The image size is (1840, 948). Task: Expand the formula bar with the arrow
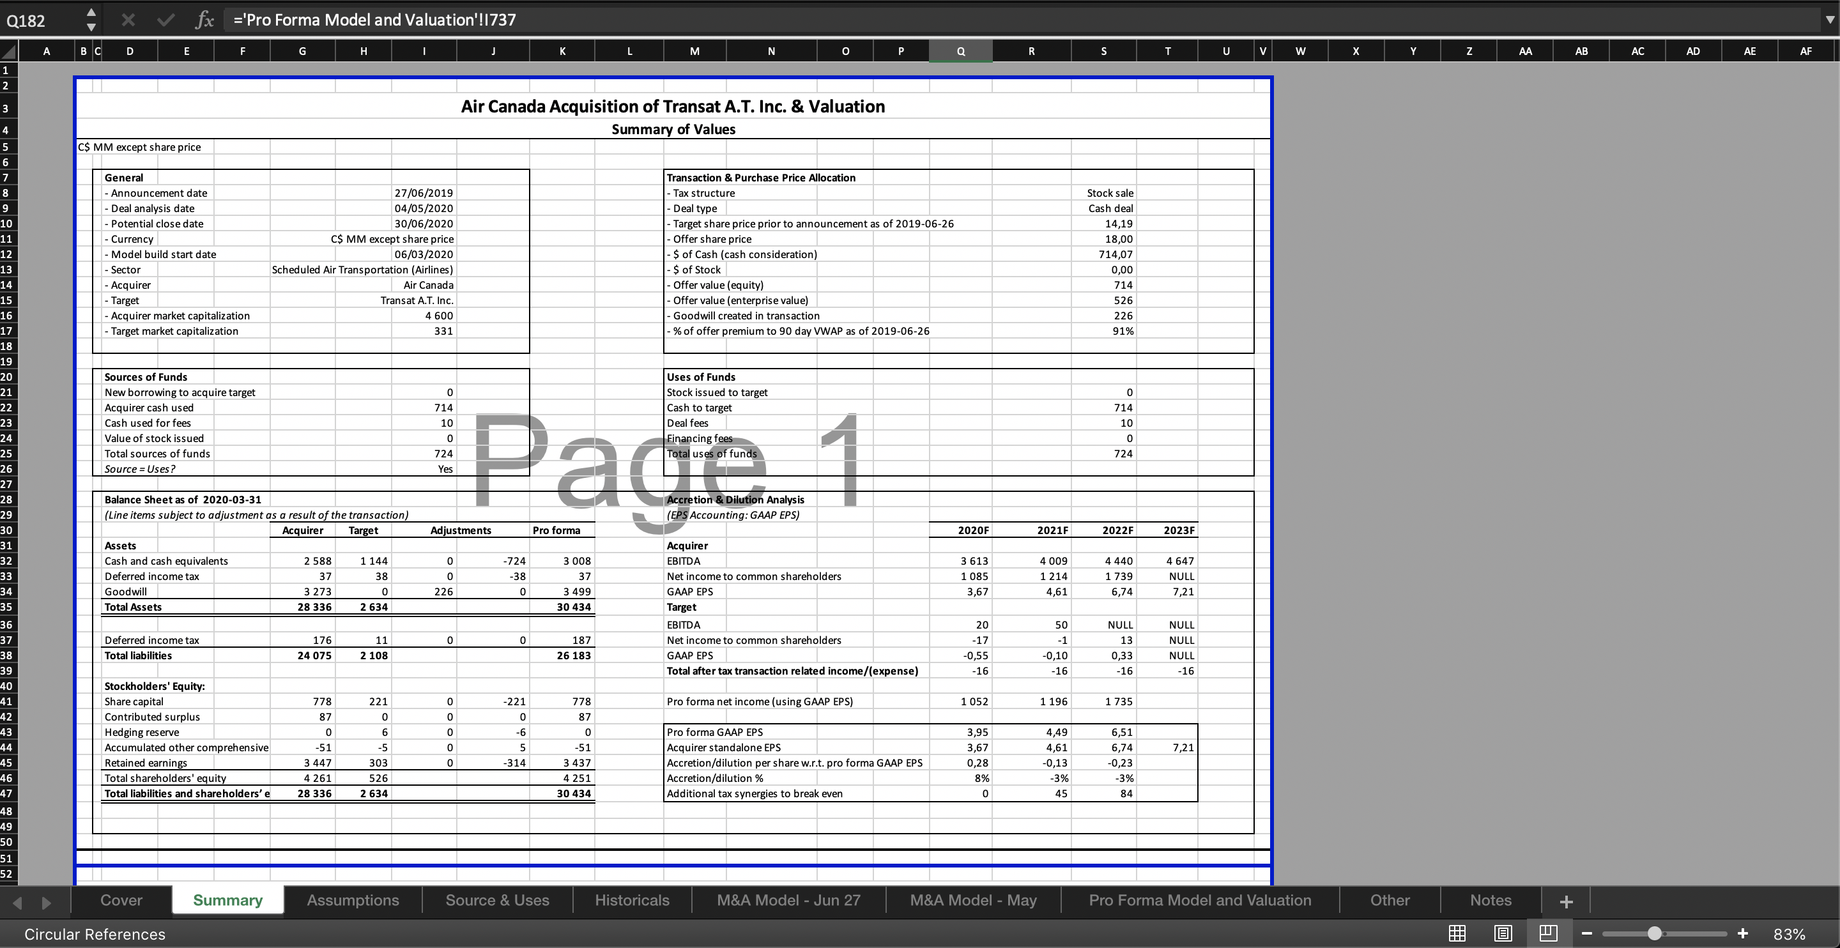[x=1829, y=20]
